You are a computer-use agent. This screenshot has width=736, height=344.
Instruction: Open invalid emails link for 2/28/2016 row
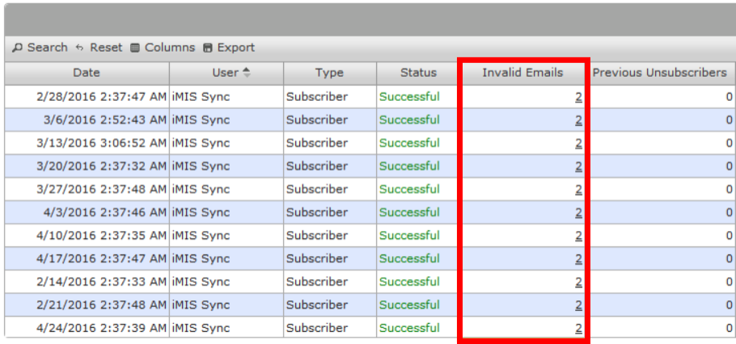point(579,97)
